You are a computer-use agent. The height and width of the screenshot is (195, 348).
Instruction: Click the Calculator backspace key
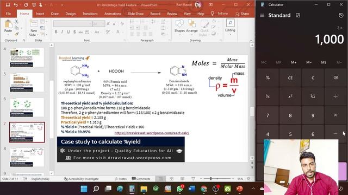pos(335,77)
